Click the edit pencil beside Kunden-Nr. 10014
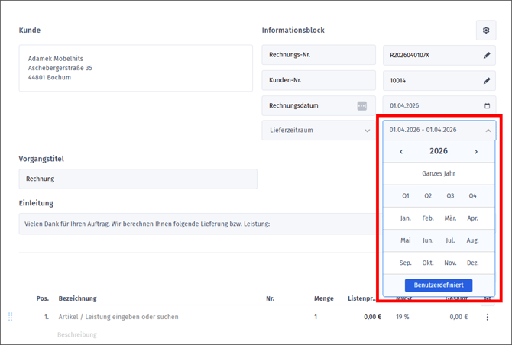Screen dimensions: 512x345 pos(487,80)
